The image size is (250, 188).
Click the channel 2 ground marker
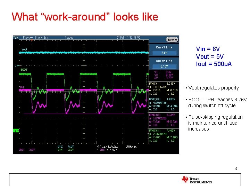(17, 66)
